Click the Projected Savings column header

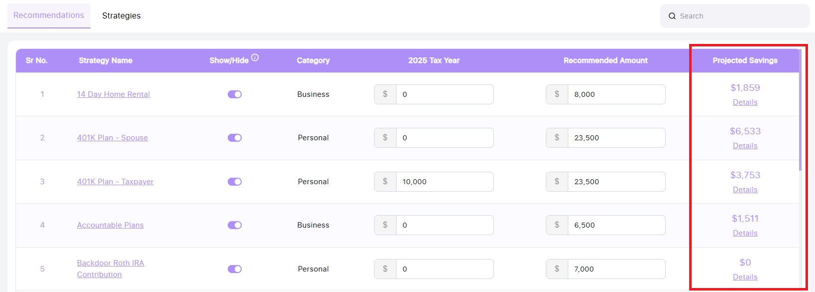coord(745,60)
